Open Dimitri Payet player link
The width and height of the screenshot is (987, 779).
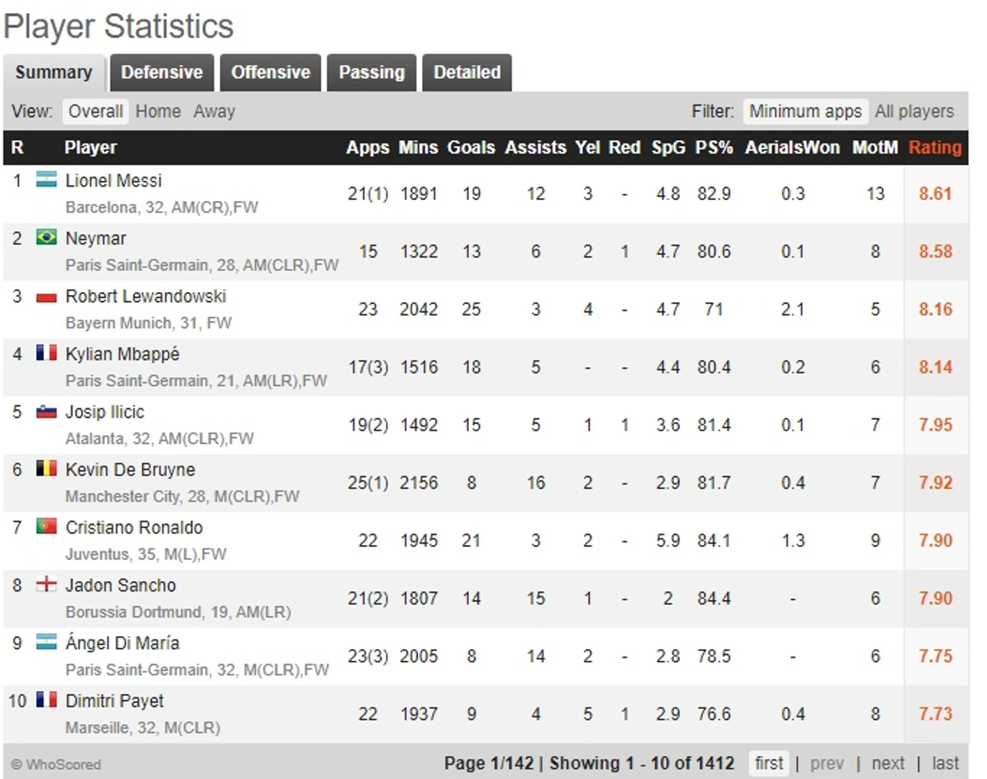(114, 701)
